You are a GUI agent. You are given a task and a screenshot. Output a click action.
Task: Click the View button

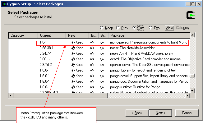tap(169, 28)
